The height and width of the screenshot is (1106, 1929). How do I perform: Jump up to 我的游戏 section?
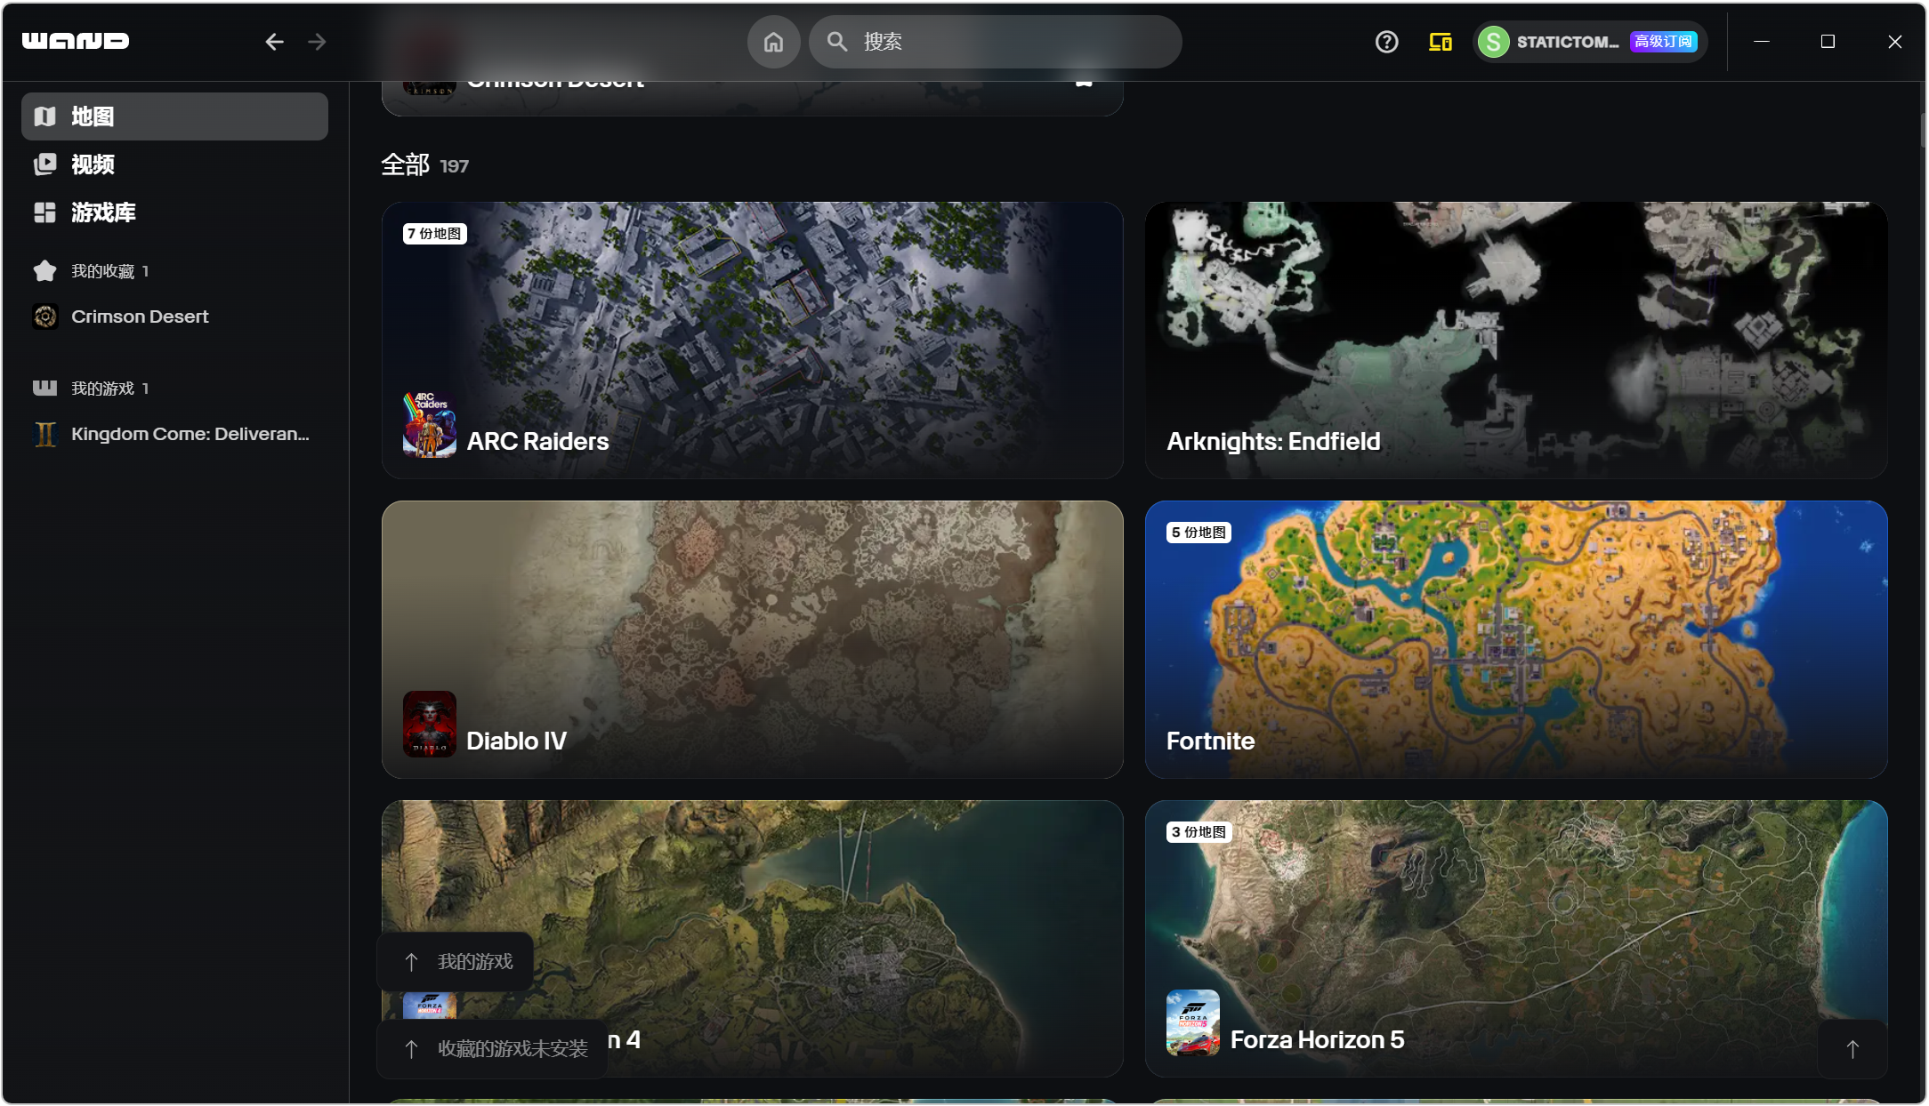pyautogui.click(x=456, y=962)
